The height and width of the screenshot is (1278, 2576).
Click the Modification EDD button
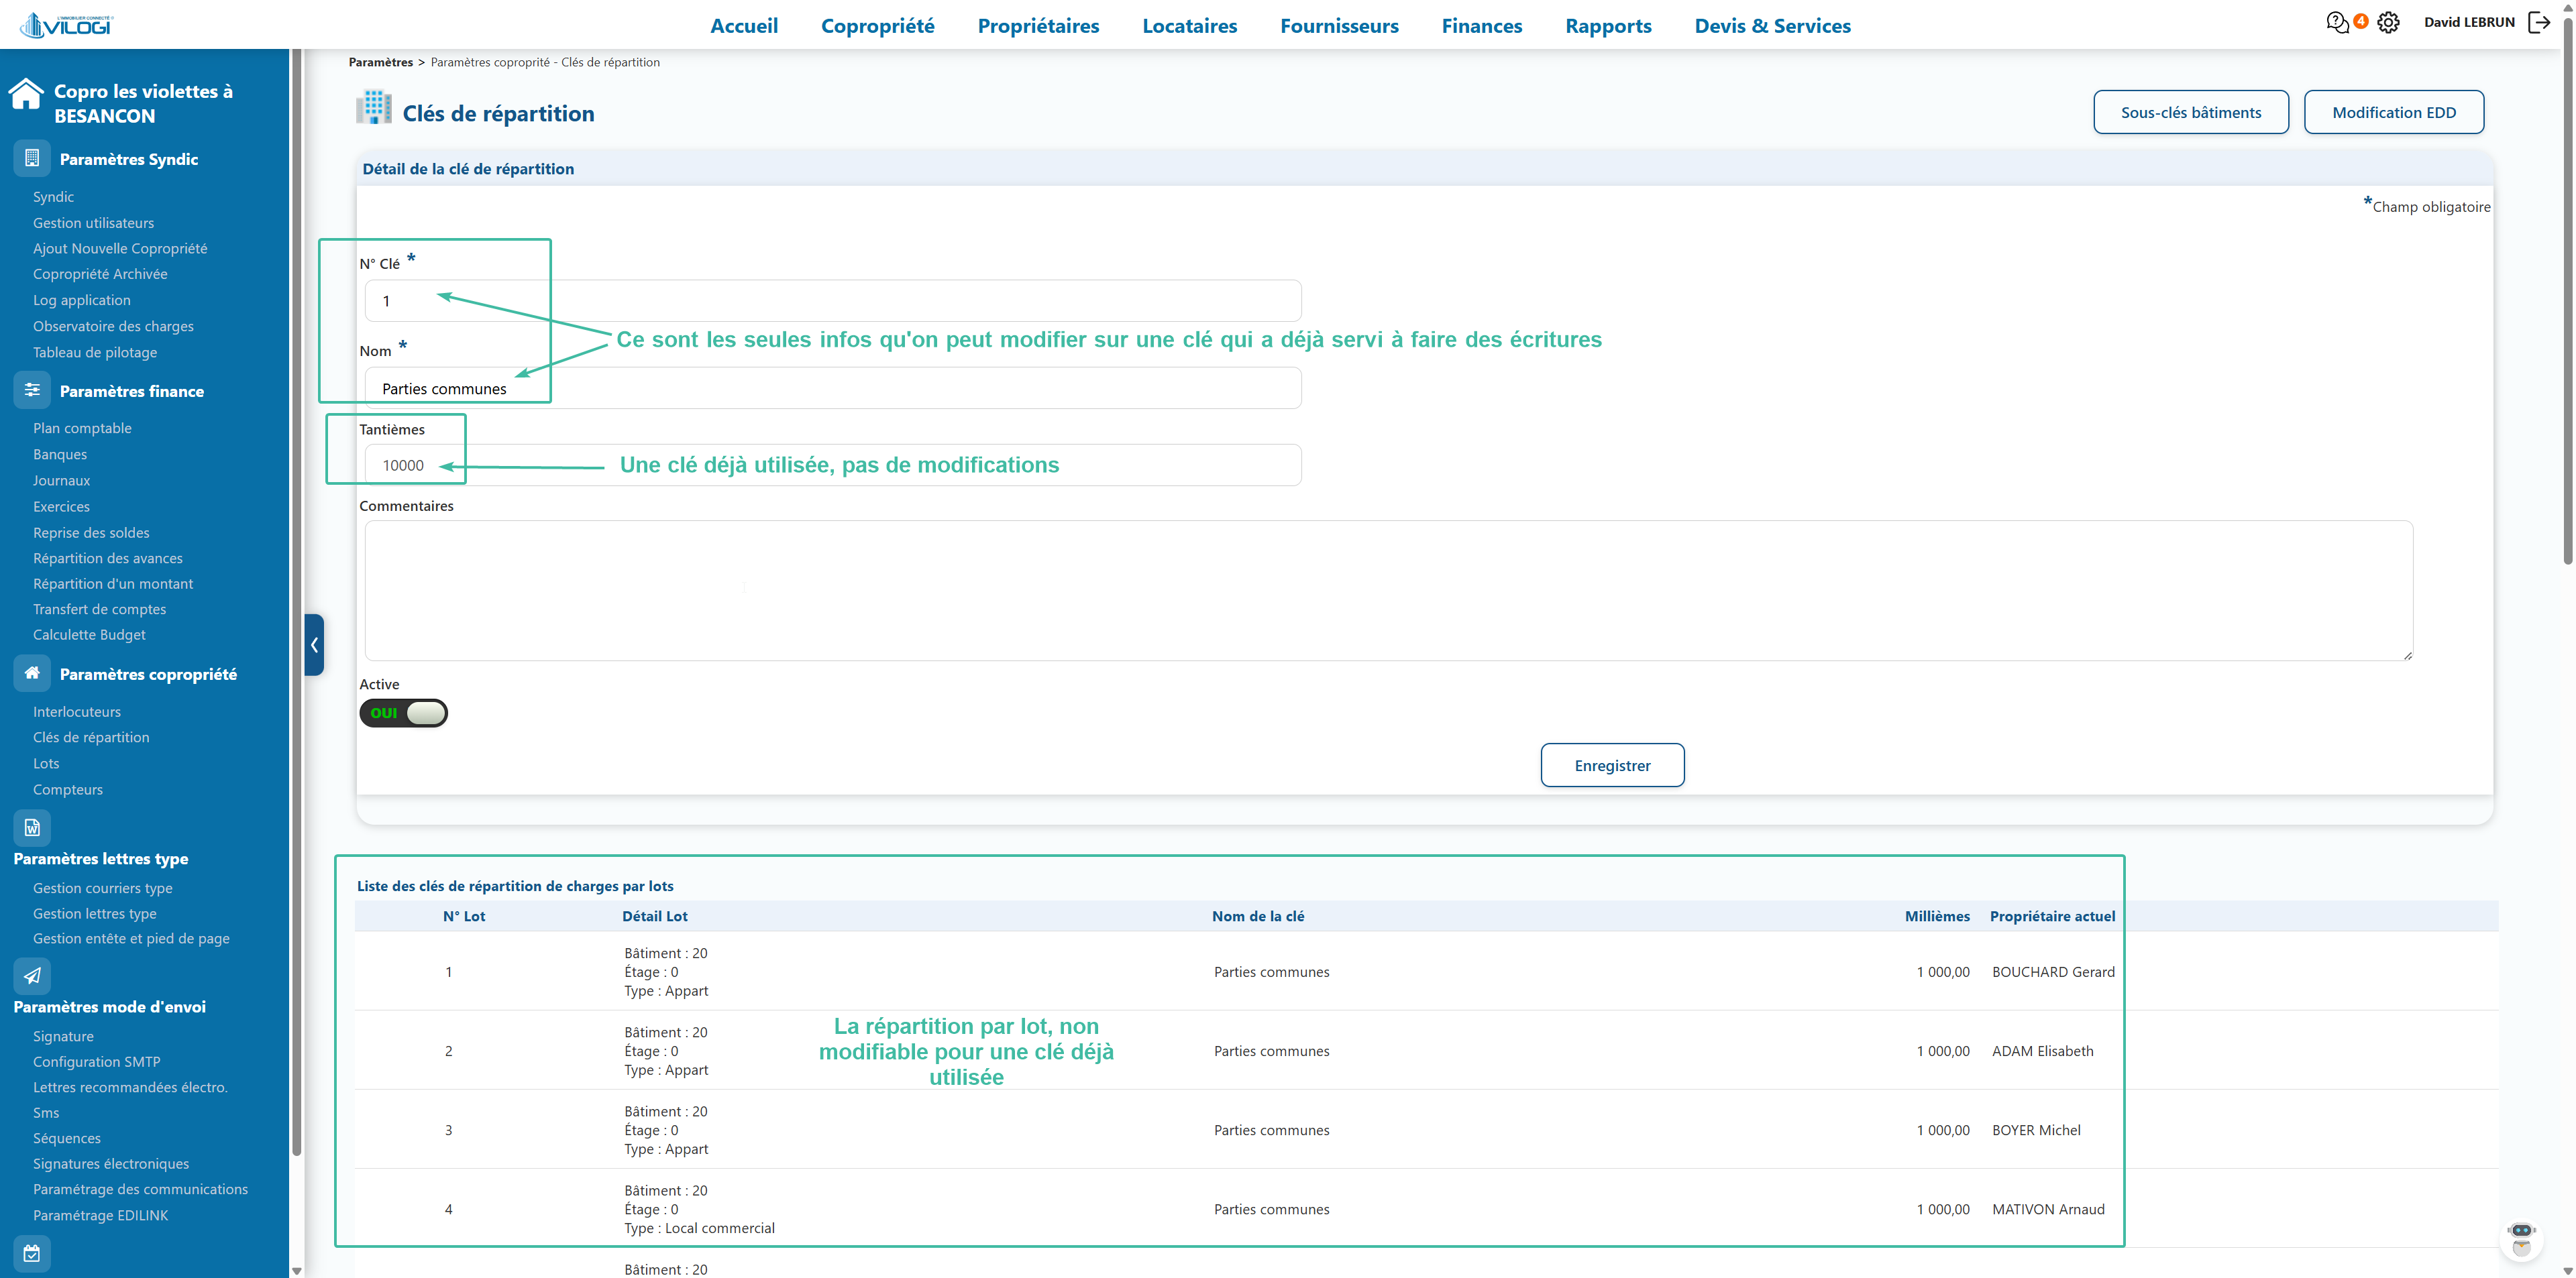pyautogui.click(x=2393, y=112)
